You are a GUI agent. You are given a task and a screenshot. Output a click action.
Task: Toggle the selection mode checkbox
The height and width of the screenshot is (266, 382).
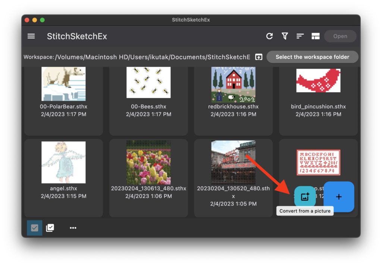[x=35, y=228]
